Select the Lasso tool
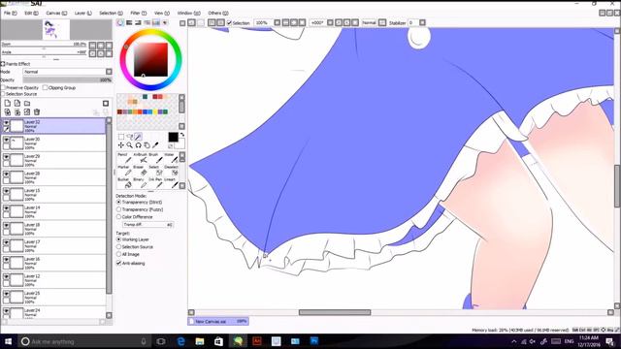621x349 pixels. click(129, 137)
